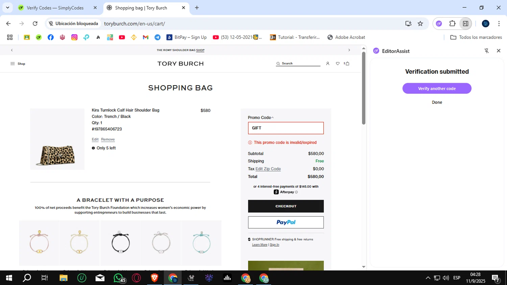This screenshot has width=507, height=285.
Task: Remove the Kira shoulder bag from cart
Action: (108, 139)
